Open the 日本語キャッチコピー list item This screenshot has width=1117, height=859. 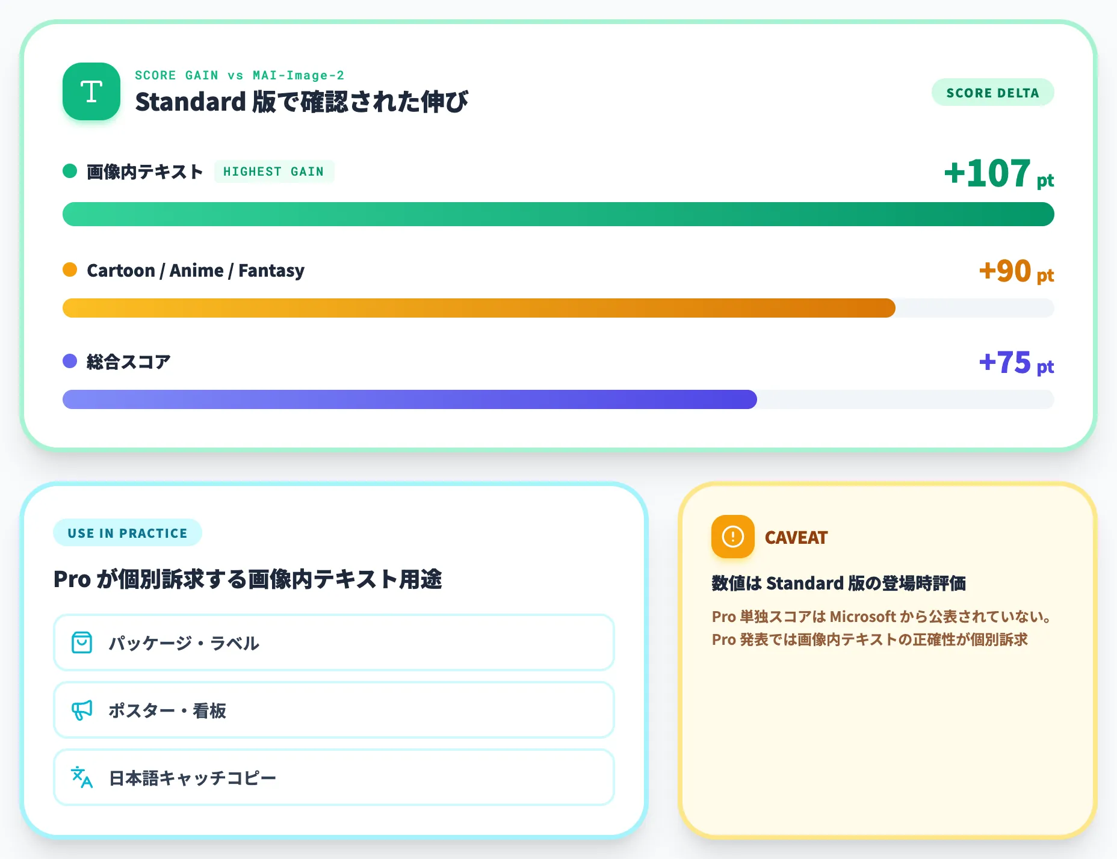pos(334,777)
